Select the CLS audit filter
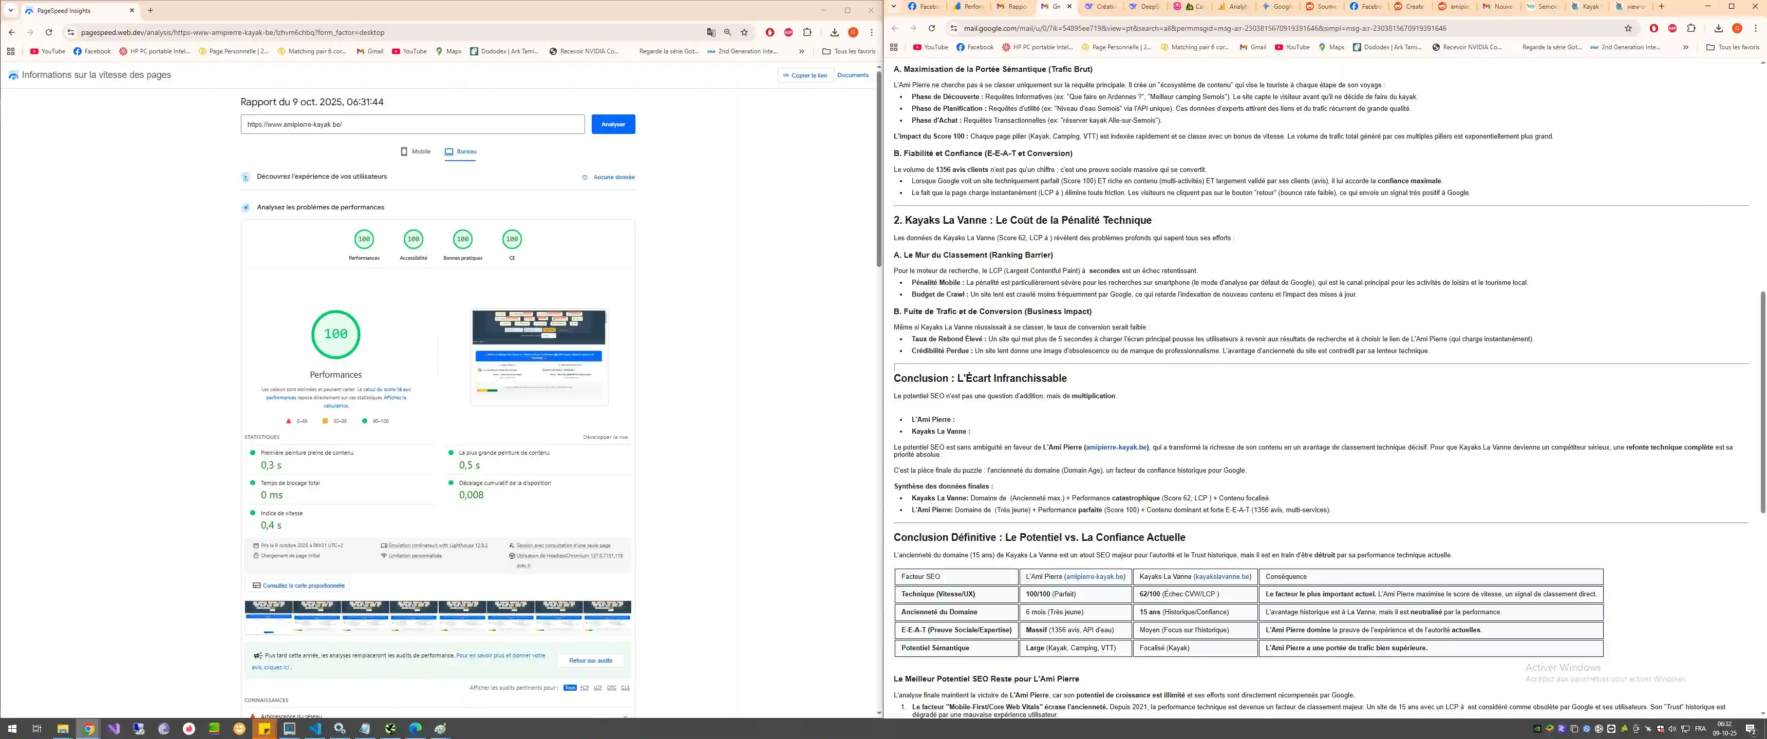This screenshot has width=1767, height=739. 625,688
